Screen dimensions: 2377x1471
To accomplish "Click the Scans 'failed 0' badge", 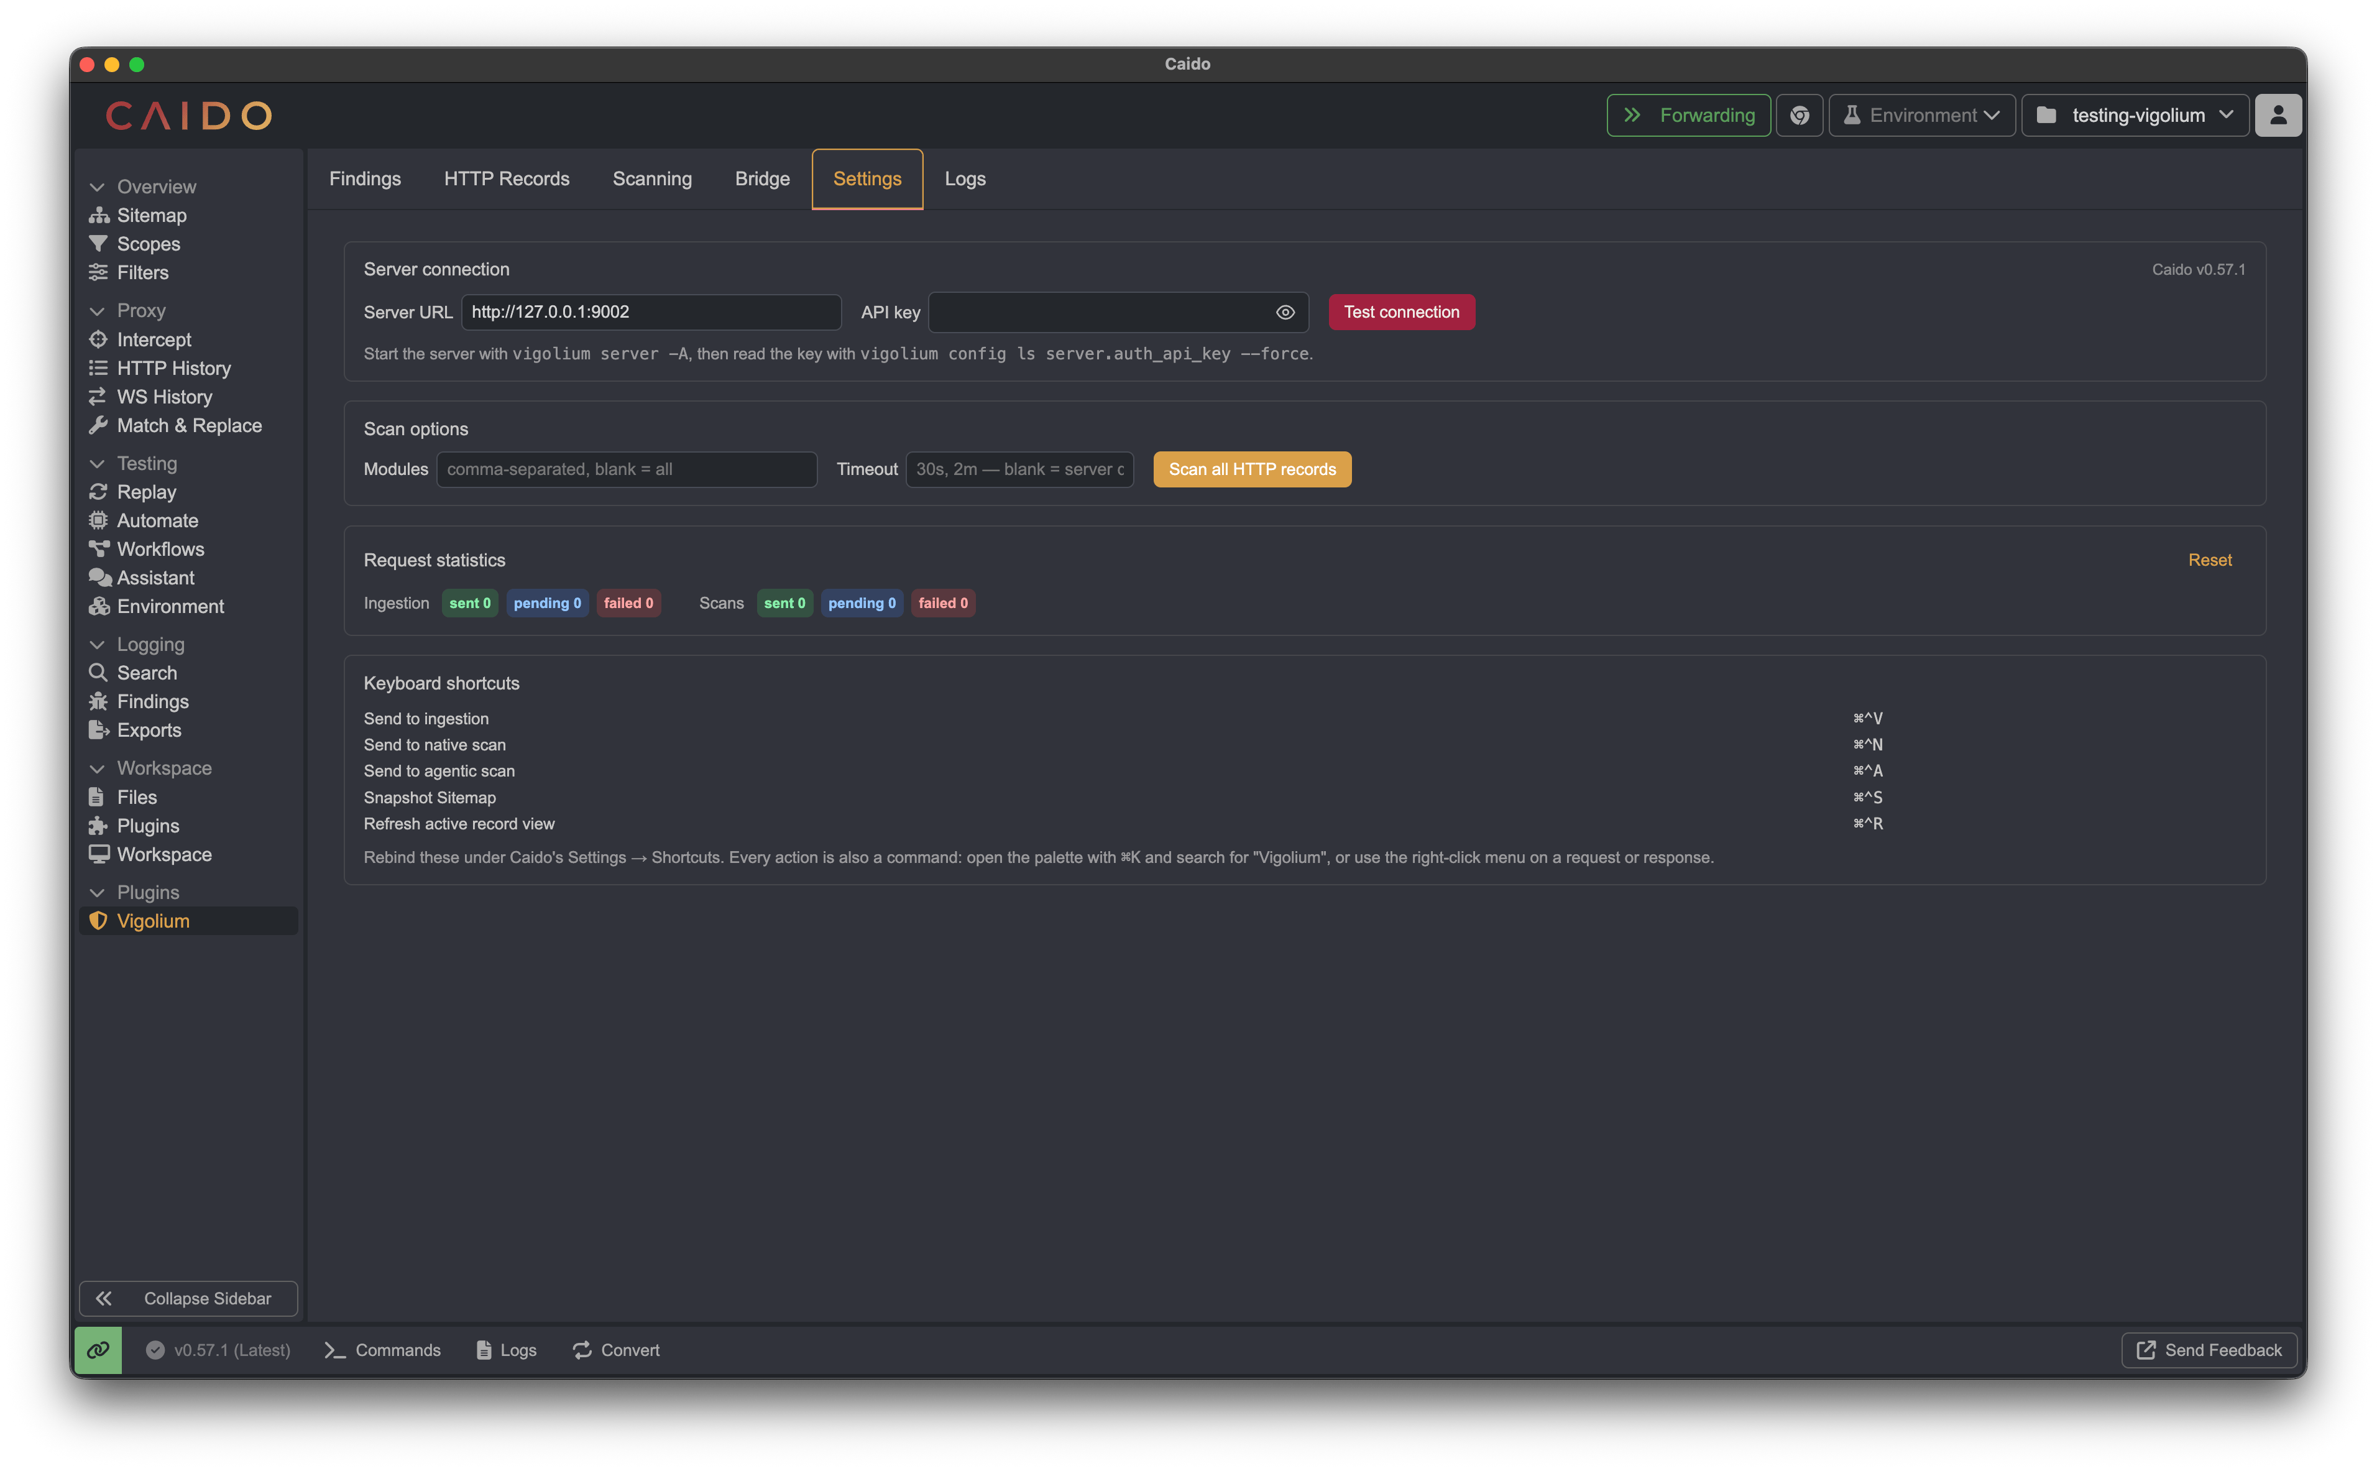I will pyautogui.click(x=944, y=603).
